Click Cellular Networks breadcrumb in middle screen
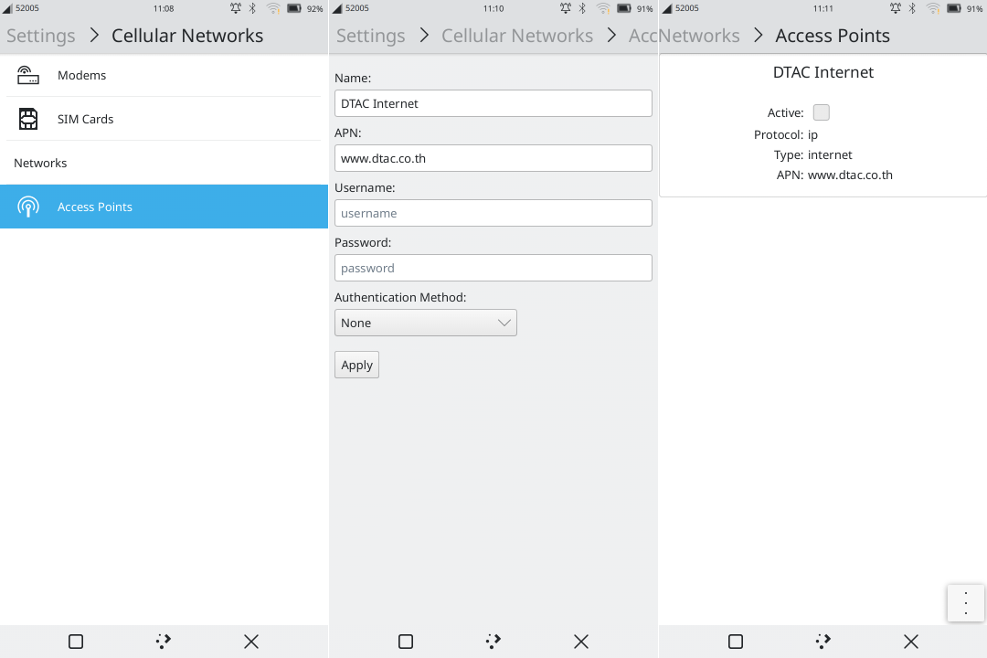 [516, 36]
